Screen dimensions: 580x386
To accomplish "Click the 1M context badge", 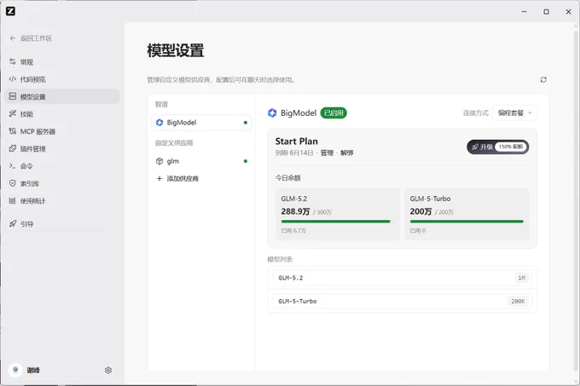I will point(521,278).
